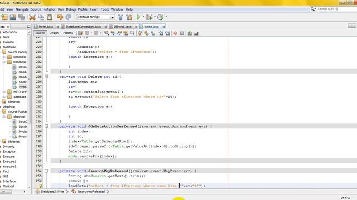Click the Paste clipboard icon
This screenshot has width=357, height=200.
pos(50,17)
